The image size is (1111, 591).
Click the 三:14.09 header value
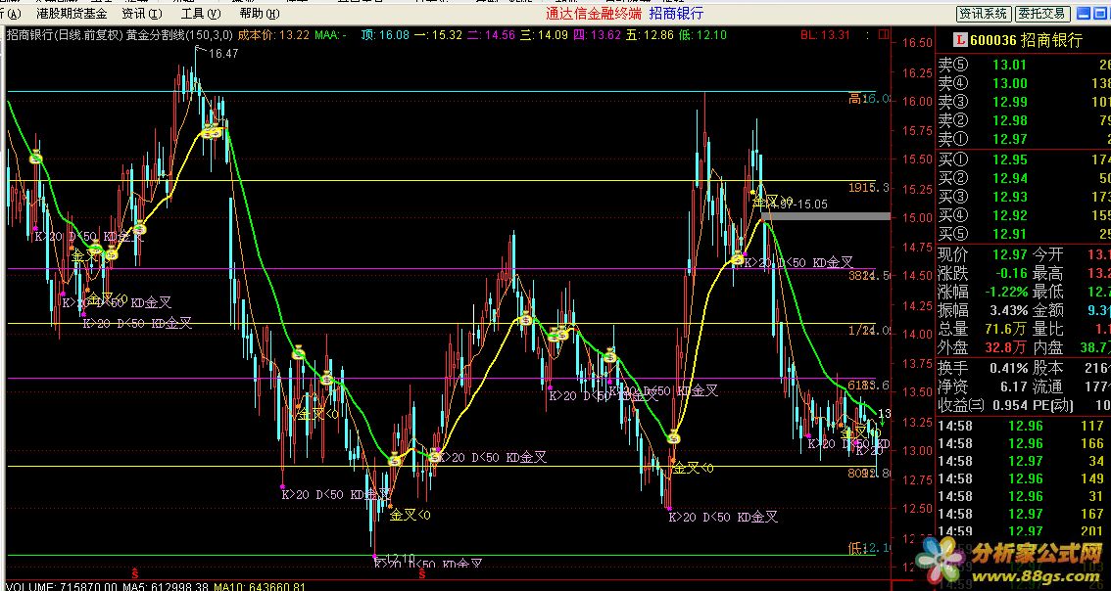544,34
